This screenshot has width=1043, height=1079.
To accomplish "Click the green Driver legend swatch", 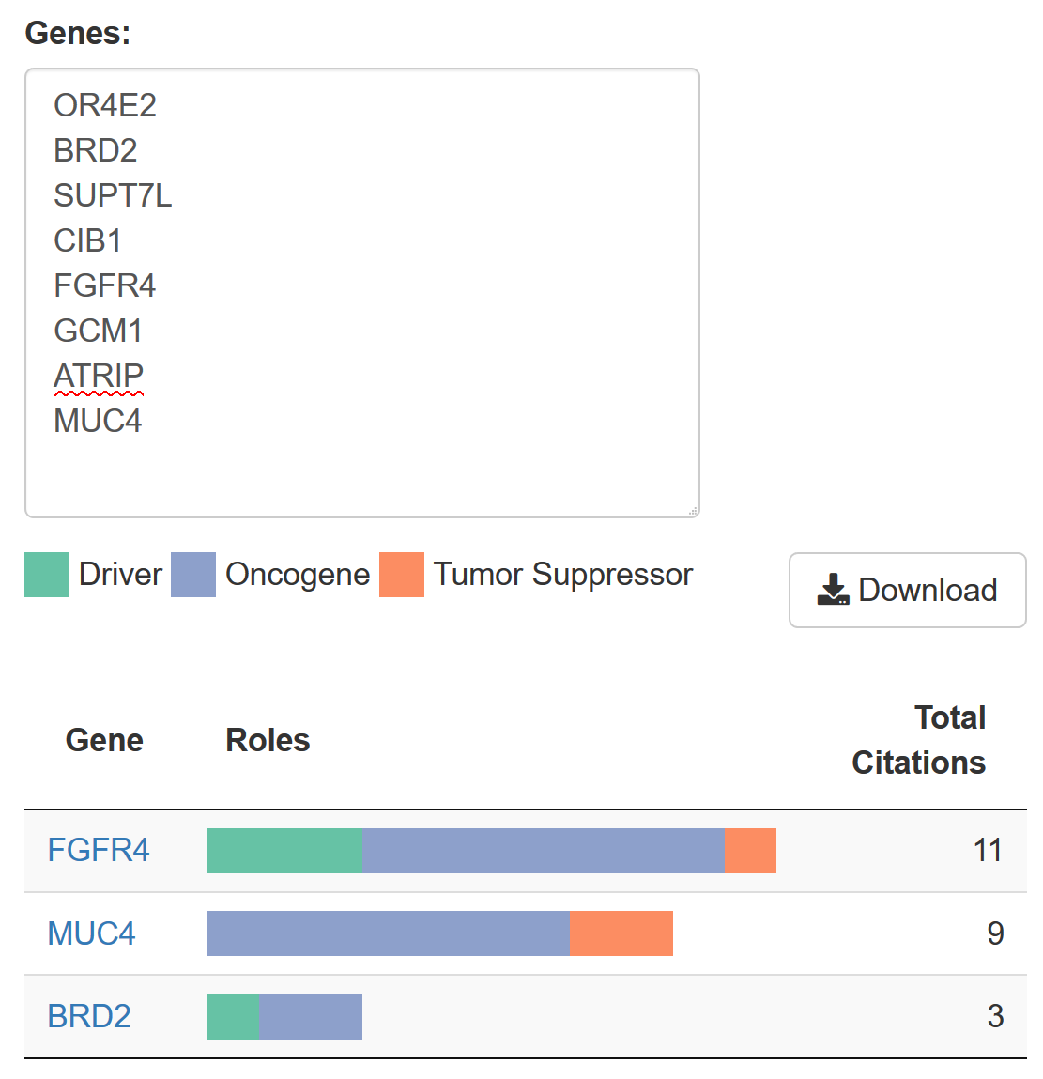I will [x=47, y=575].
